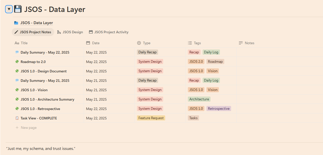Viewport: 323px width, 155px height.
Task: Click the clipboard icon for Task View - COMPLETE
Action: click(17, 118)
